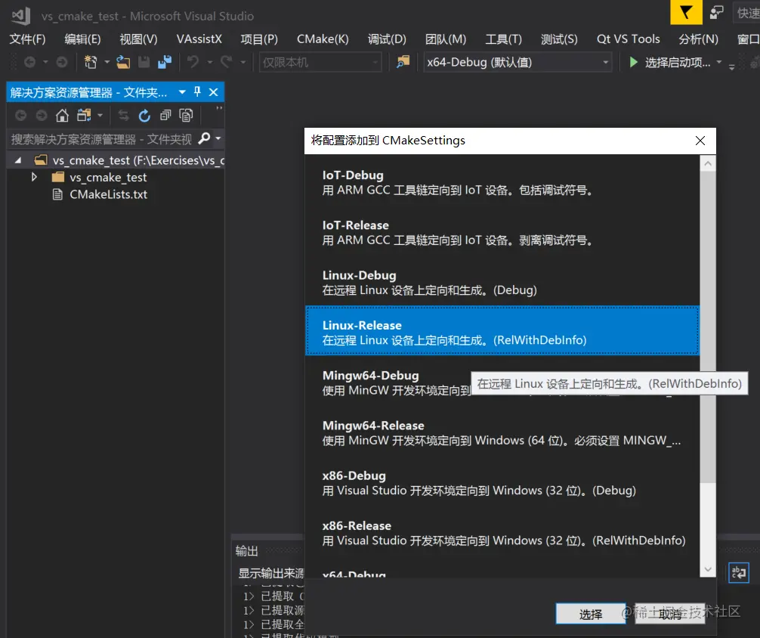The image size is (760, 638).
Task: Click the save toolbar icon
Action: (144, 62)
